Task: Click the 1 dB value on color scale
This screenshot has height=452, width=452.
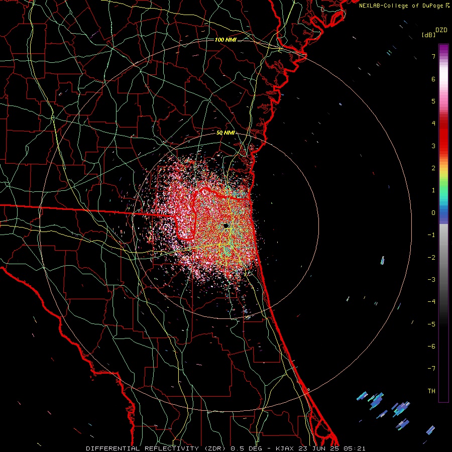Action: point(433,190)
